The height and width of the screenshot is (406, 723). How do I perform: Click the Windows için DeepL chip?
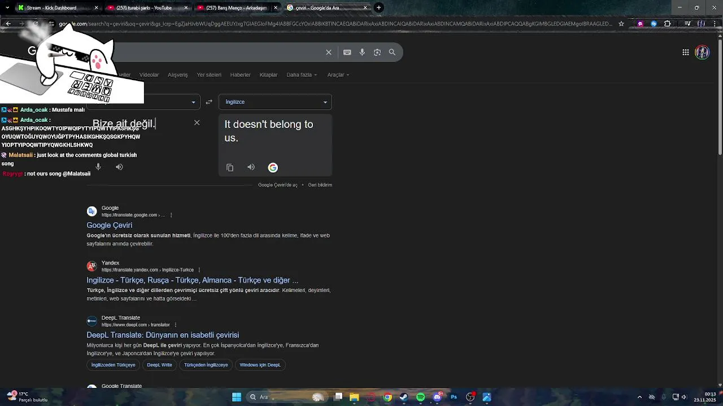260,365
